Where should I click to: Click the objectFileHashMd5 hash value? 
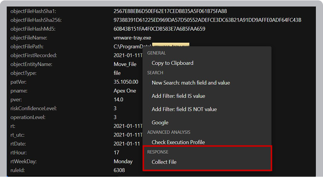[159, 29]
